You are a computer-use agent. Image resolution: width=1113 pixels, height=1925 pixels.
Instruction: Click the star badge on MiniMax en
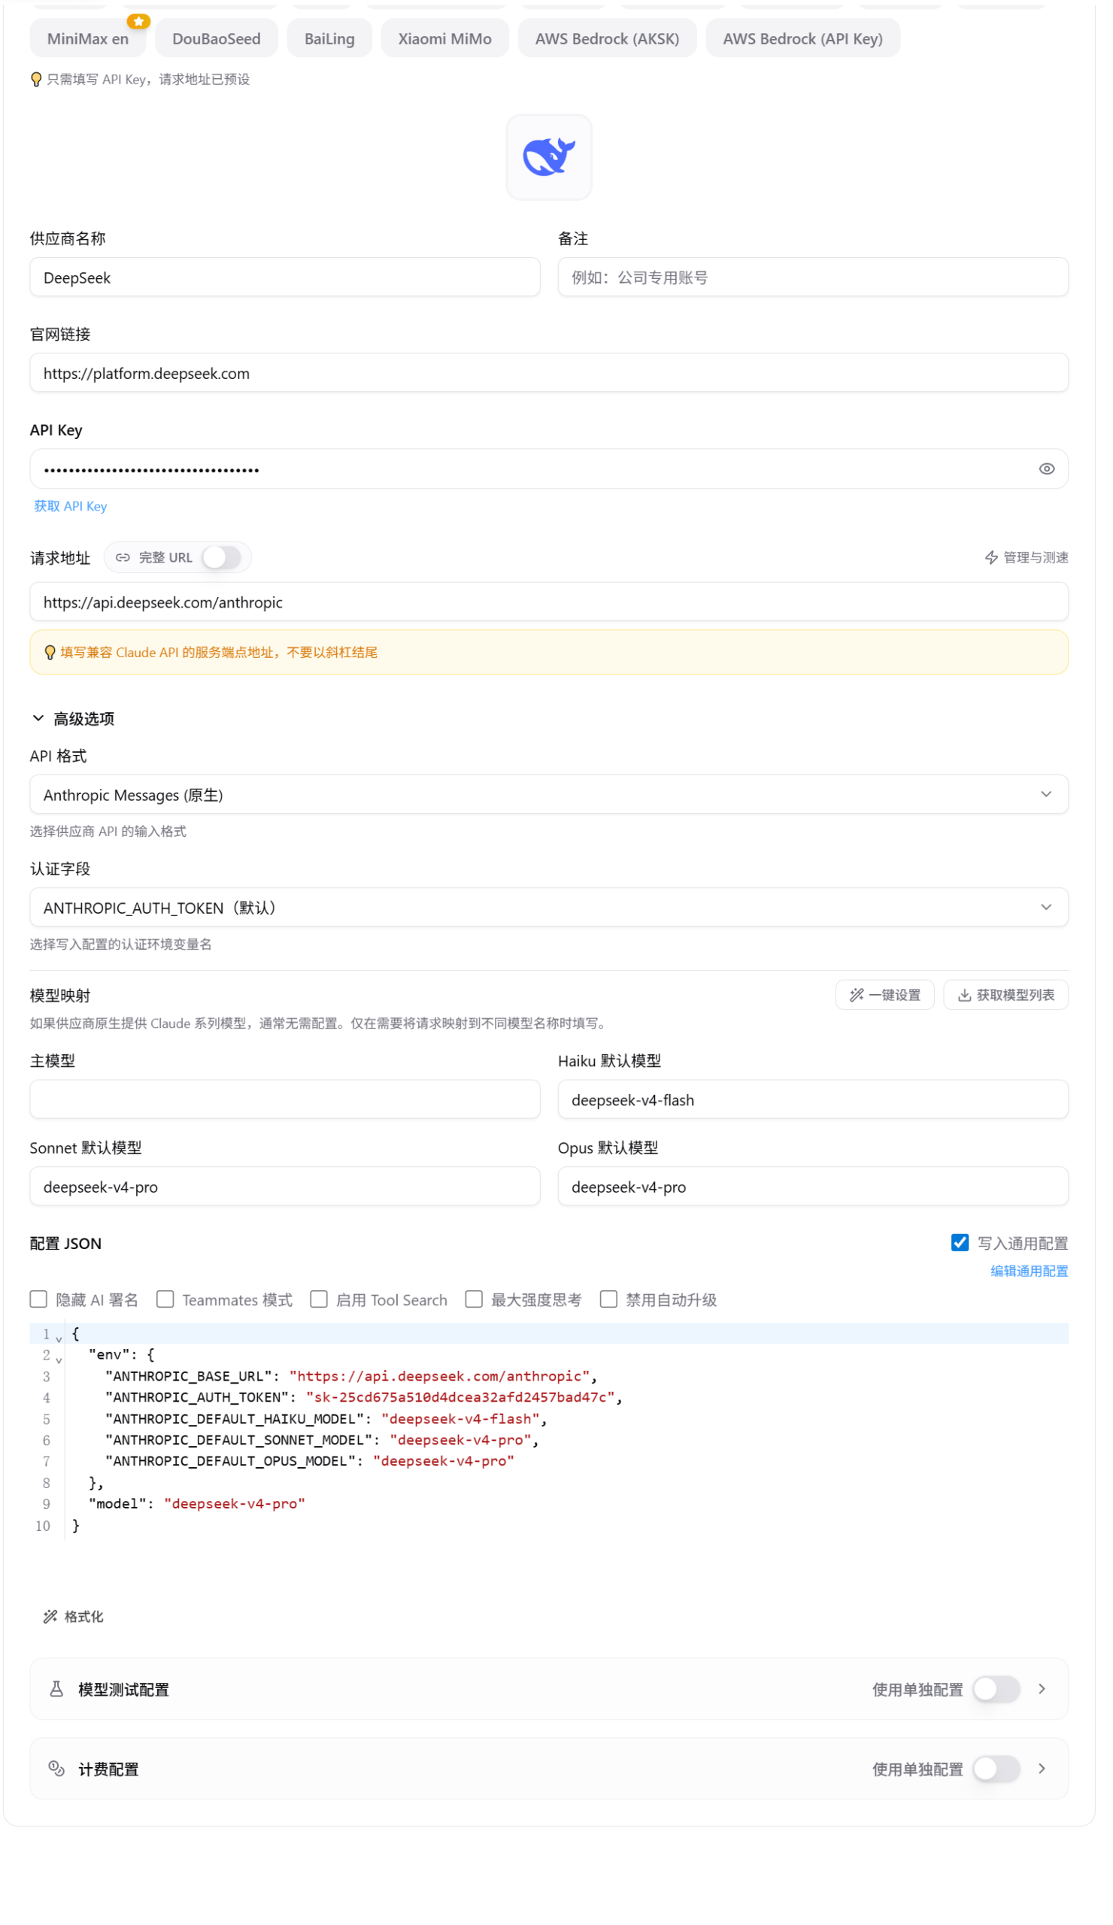(x=138, y=21)
